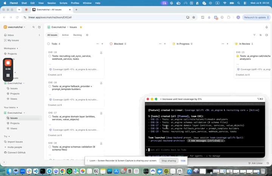Viewport: 272px width, 176px height.
Task: Open Spotlight search in menu bar
Action: tap(238, 3)
